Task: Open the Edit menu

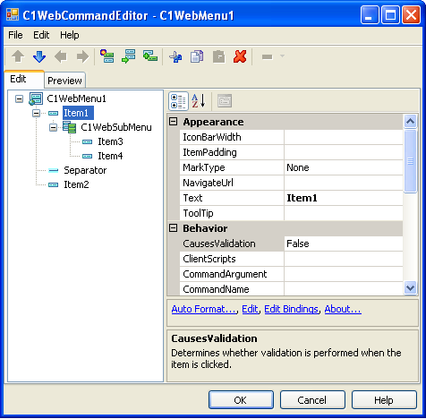Action: pyautogui.click(x=41, y=35)
